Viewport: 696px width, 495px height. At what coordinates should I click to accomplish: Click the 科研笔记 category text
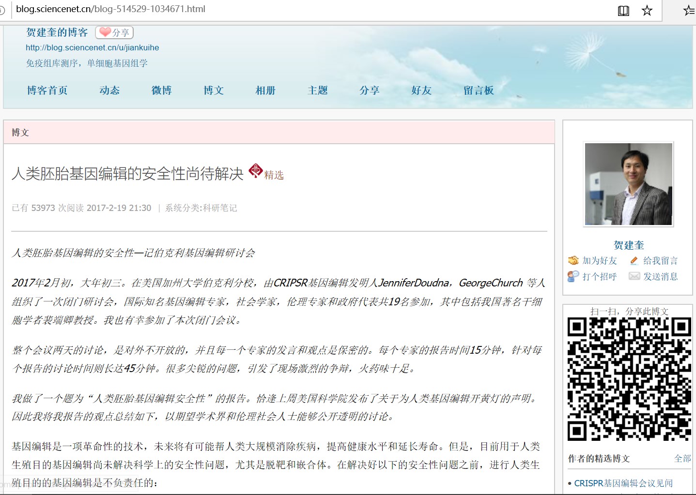coord(220,208)
